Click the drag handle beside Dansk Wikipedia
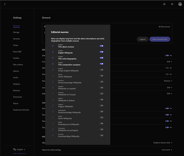 (53, 76)
